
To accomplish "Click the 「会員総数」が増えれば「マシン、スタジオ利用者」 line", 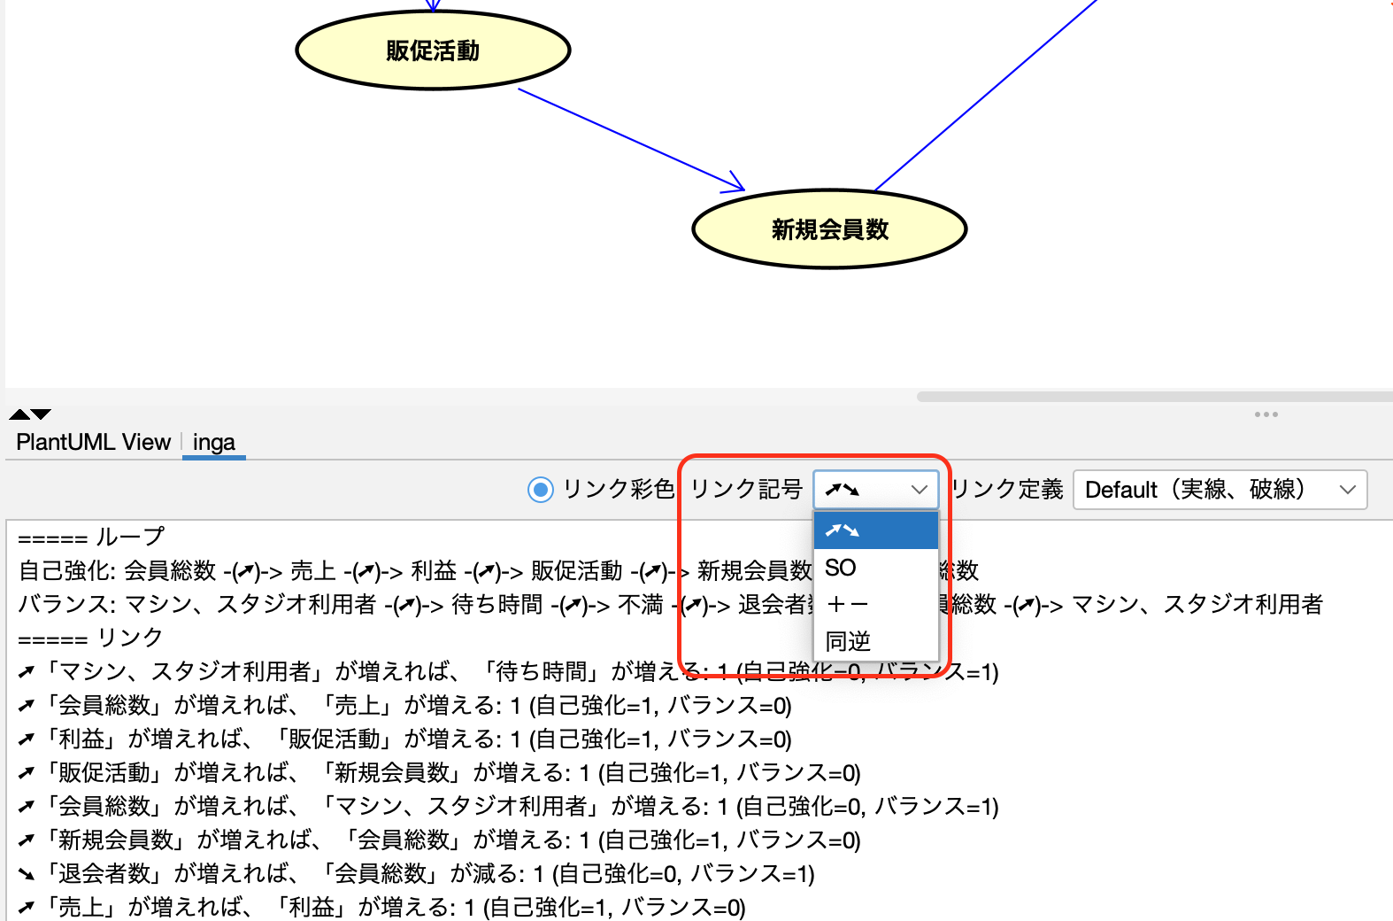I will pyautogui.click(x=508, y=806).
